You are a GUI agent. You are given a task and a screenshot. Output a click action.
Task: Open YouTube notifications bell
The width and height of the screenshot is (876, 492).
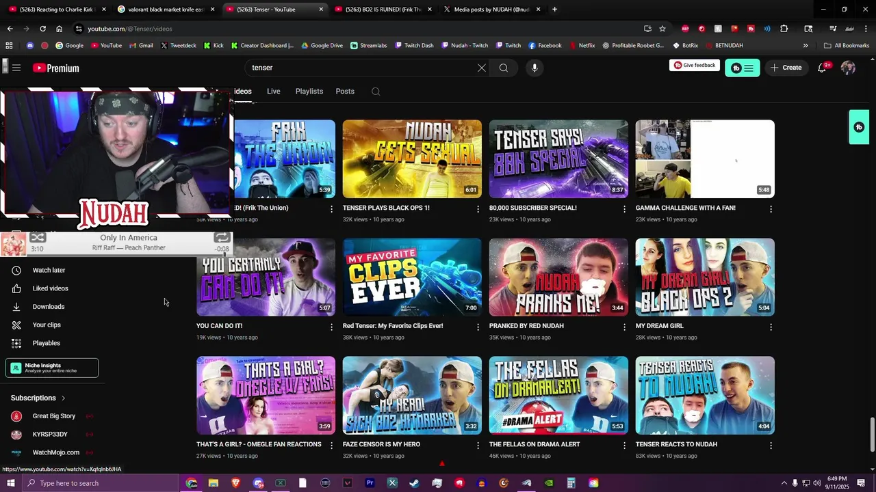[x=823, y=67]
